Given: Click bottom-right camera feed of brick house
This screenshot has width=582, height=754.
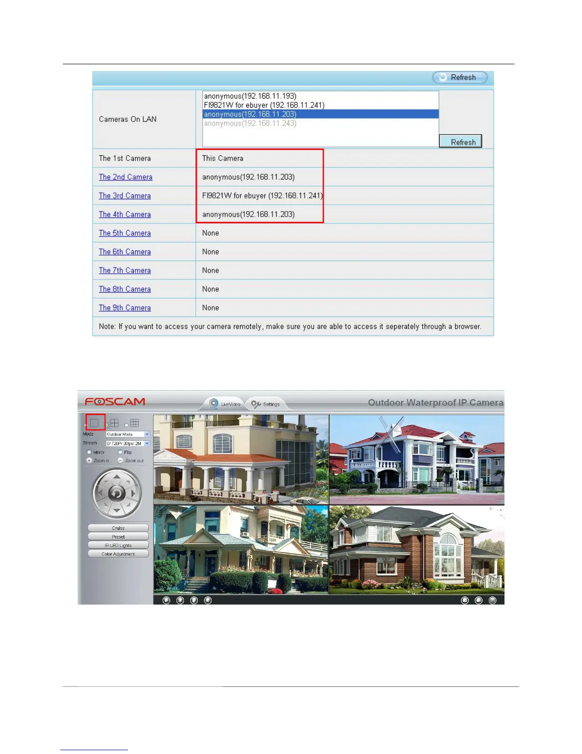Looking at the screenshot, I should click(417, 550).
